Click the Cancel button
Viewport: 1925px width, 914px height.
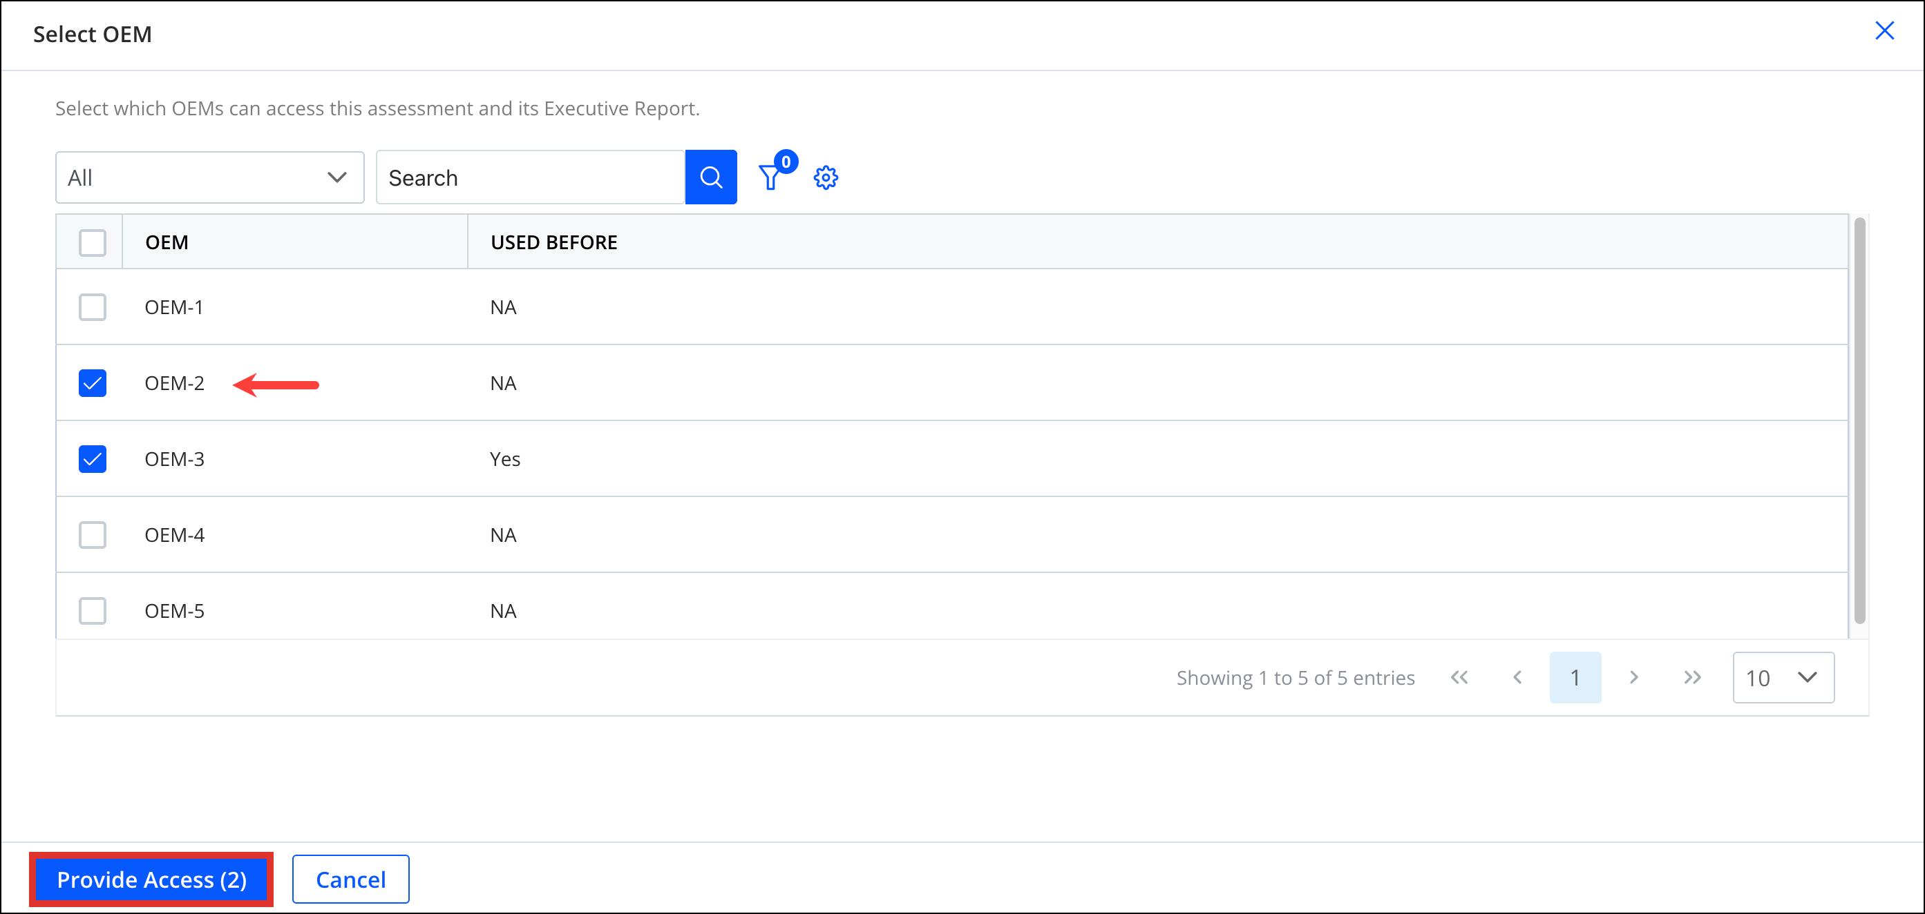(350, 879)
